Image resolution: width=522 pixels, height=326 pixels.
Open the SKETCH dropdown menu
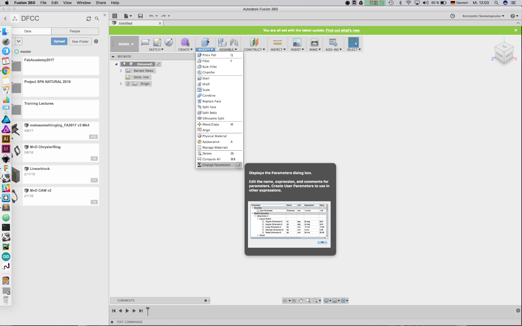(156, 50)
